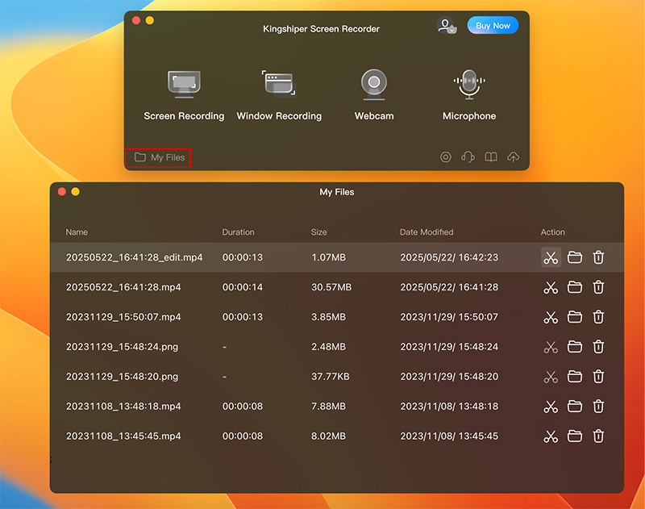
Task: Click the Size column header
Action: click(x=318, y=232)
